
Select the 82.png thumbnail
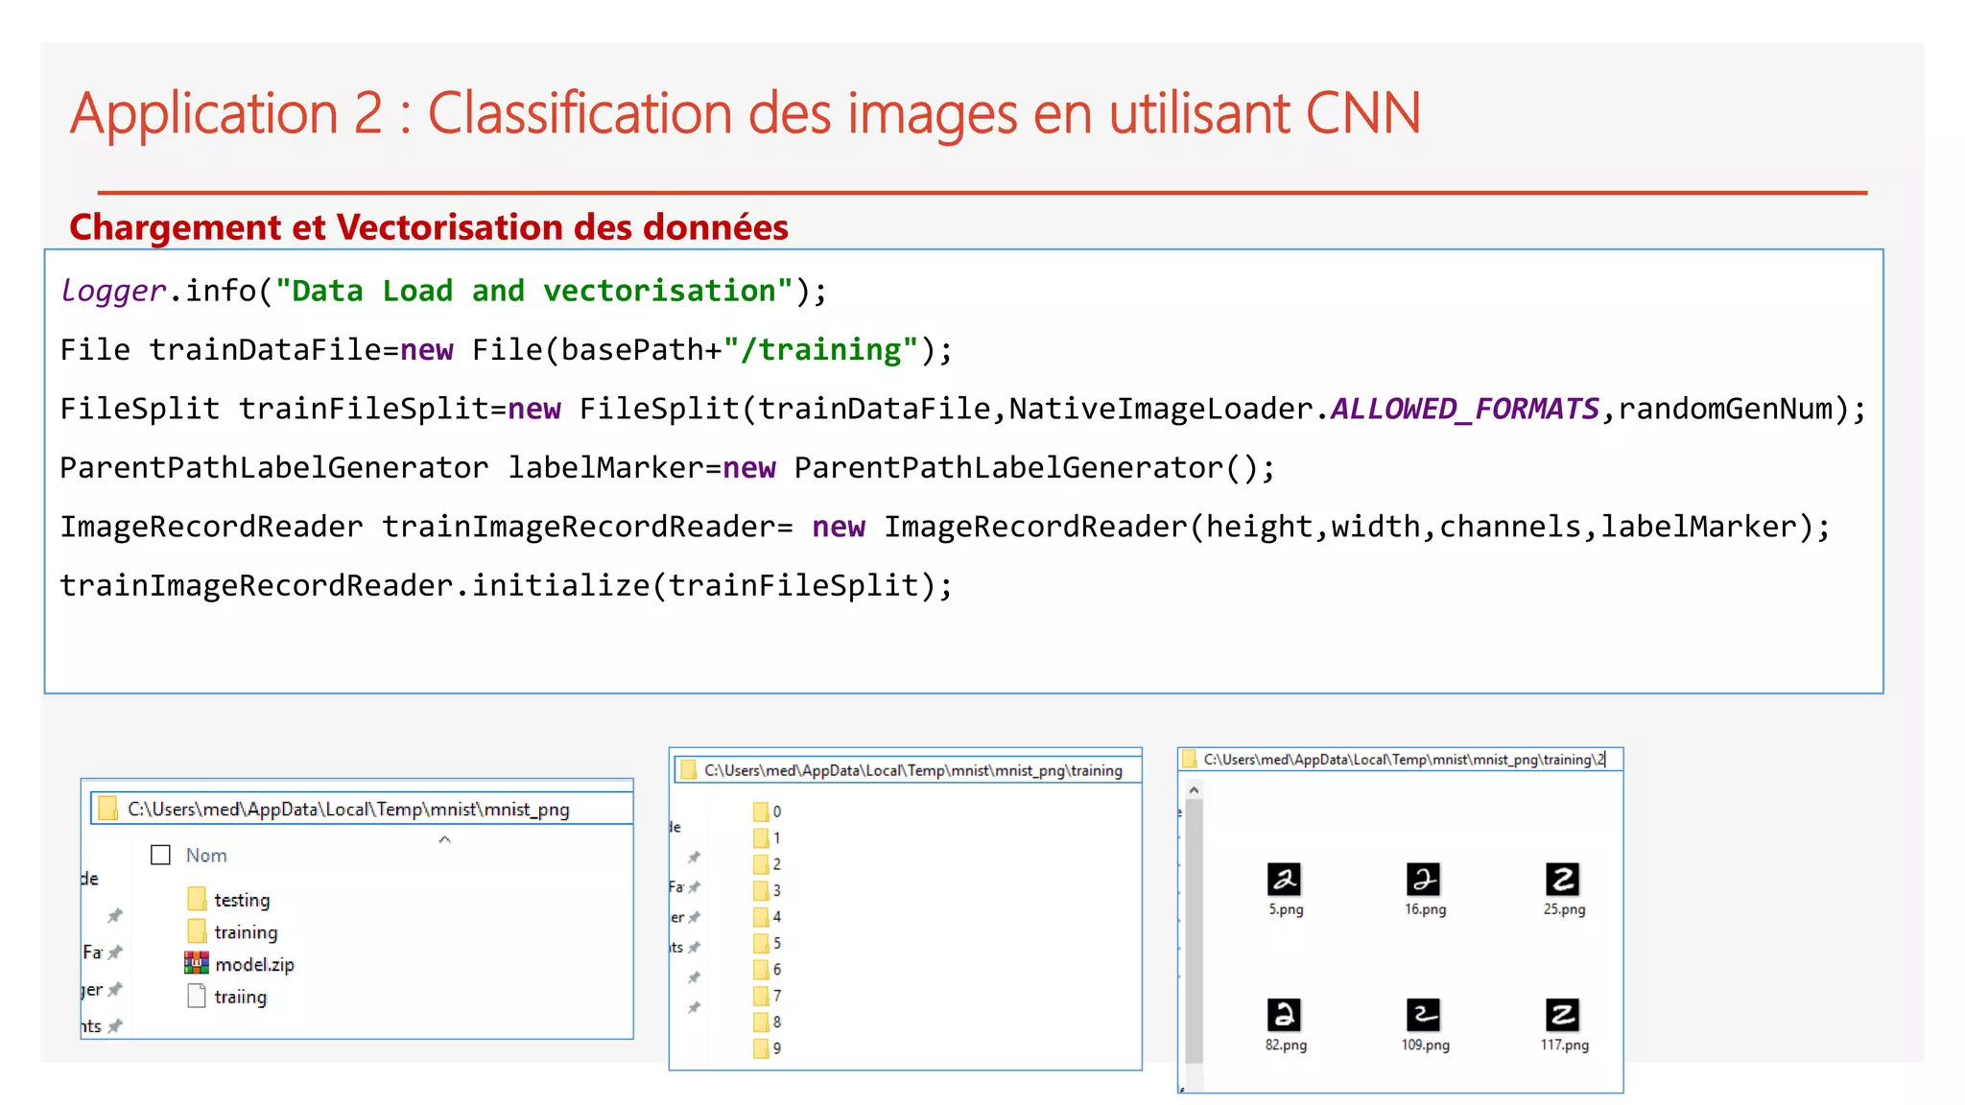coord(1285,1015)
